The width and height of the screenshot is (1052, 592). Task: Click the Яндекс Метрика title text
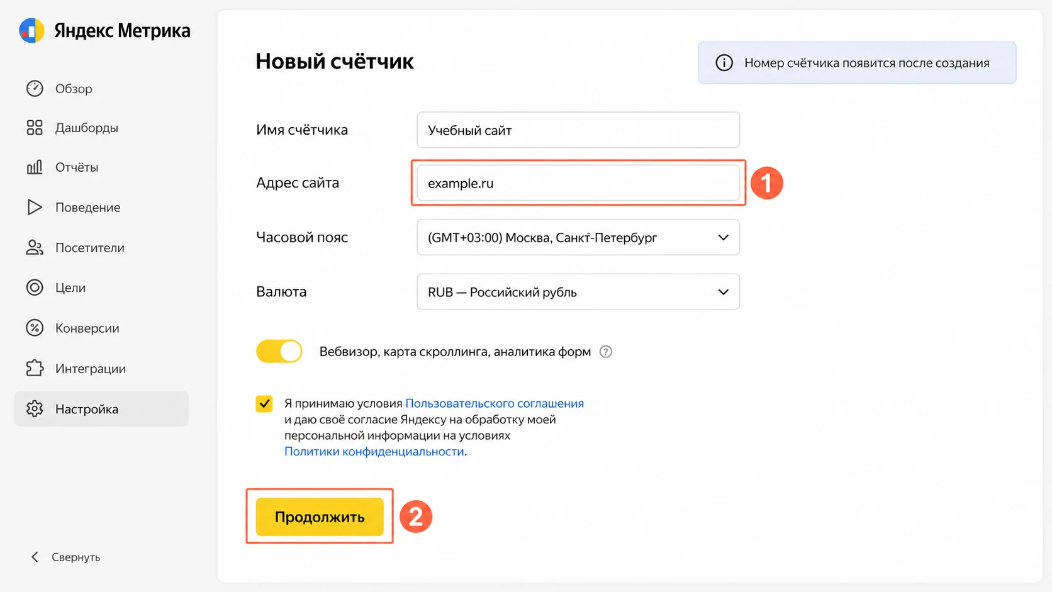(x=122, y=31)
